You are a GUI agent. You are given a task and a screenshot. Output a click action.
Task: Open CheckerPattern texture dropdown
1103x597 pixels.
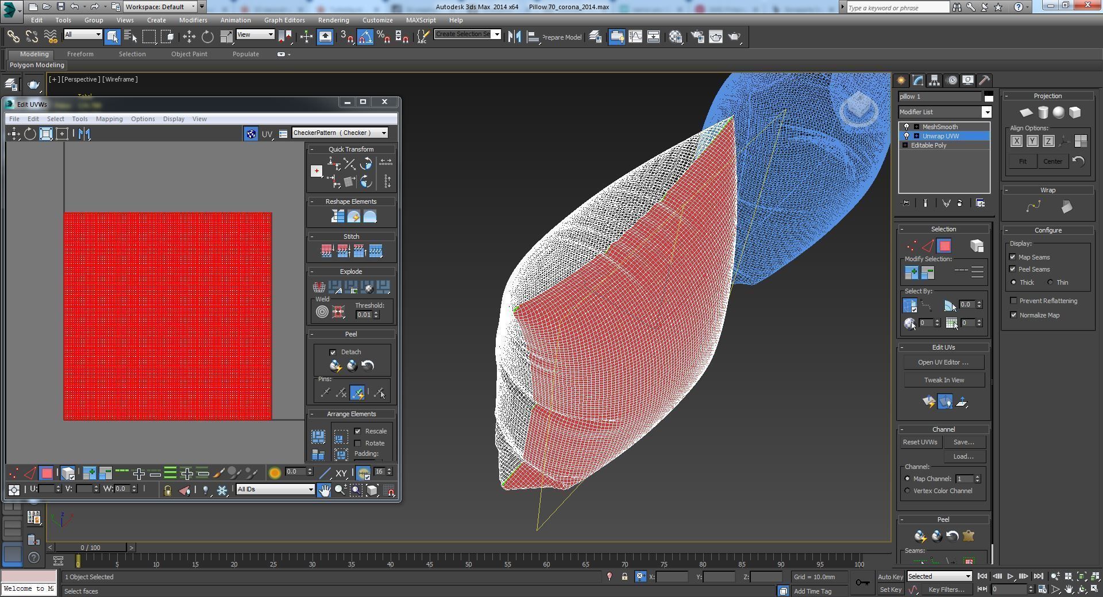340,133
